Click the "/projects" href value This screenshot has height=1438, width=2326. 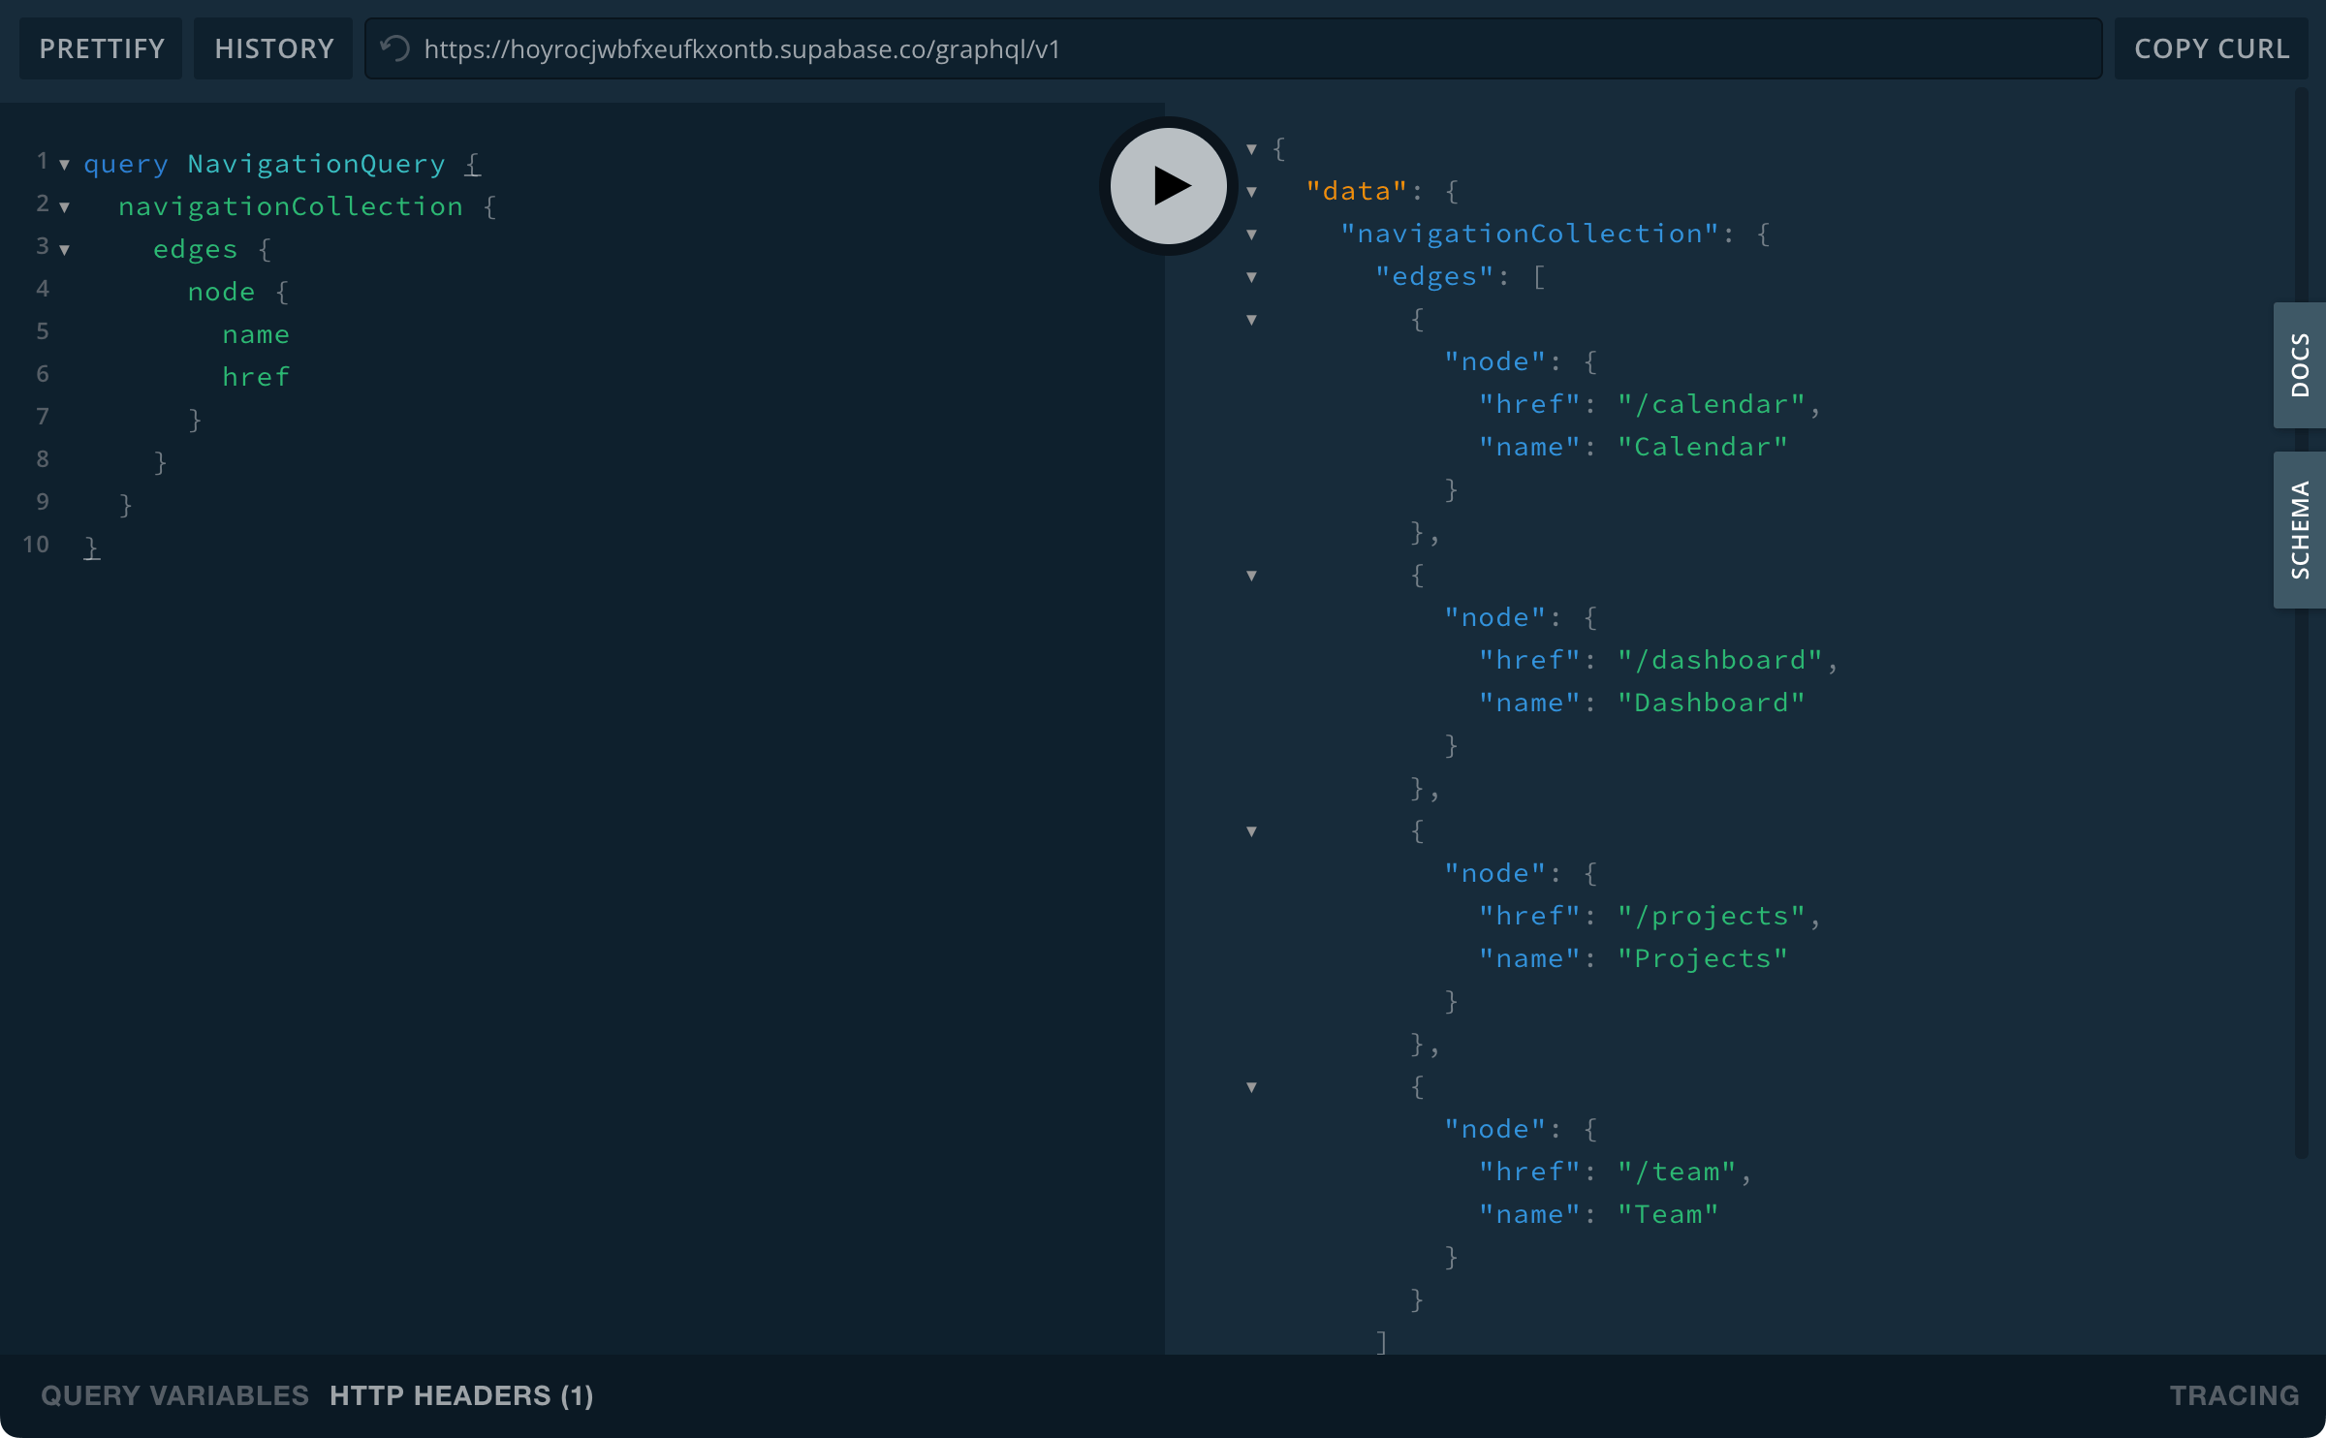click(1711, 916)
